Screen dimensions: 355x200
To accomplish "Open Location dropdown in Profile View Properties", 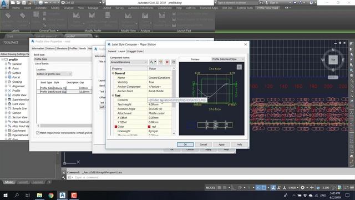I will (54, 74).
